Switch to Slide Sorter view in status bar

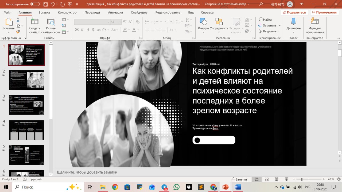266,179
